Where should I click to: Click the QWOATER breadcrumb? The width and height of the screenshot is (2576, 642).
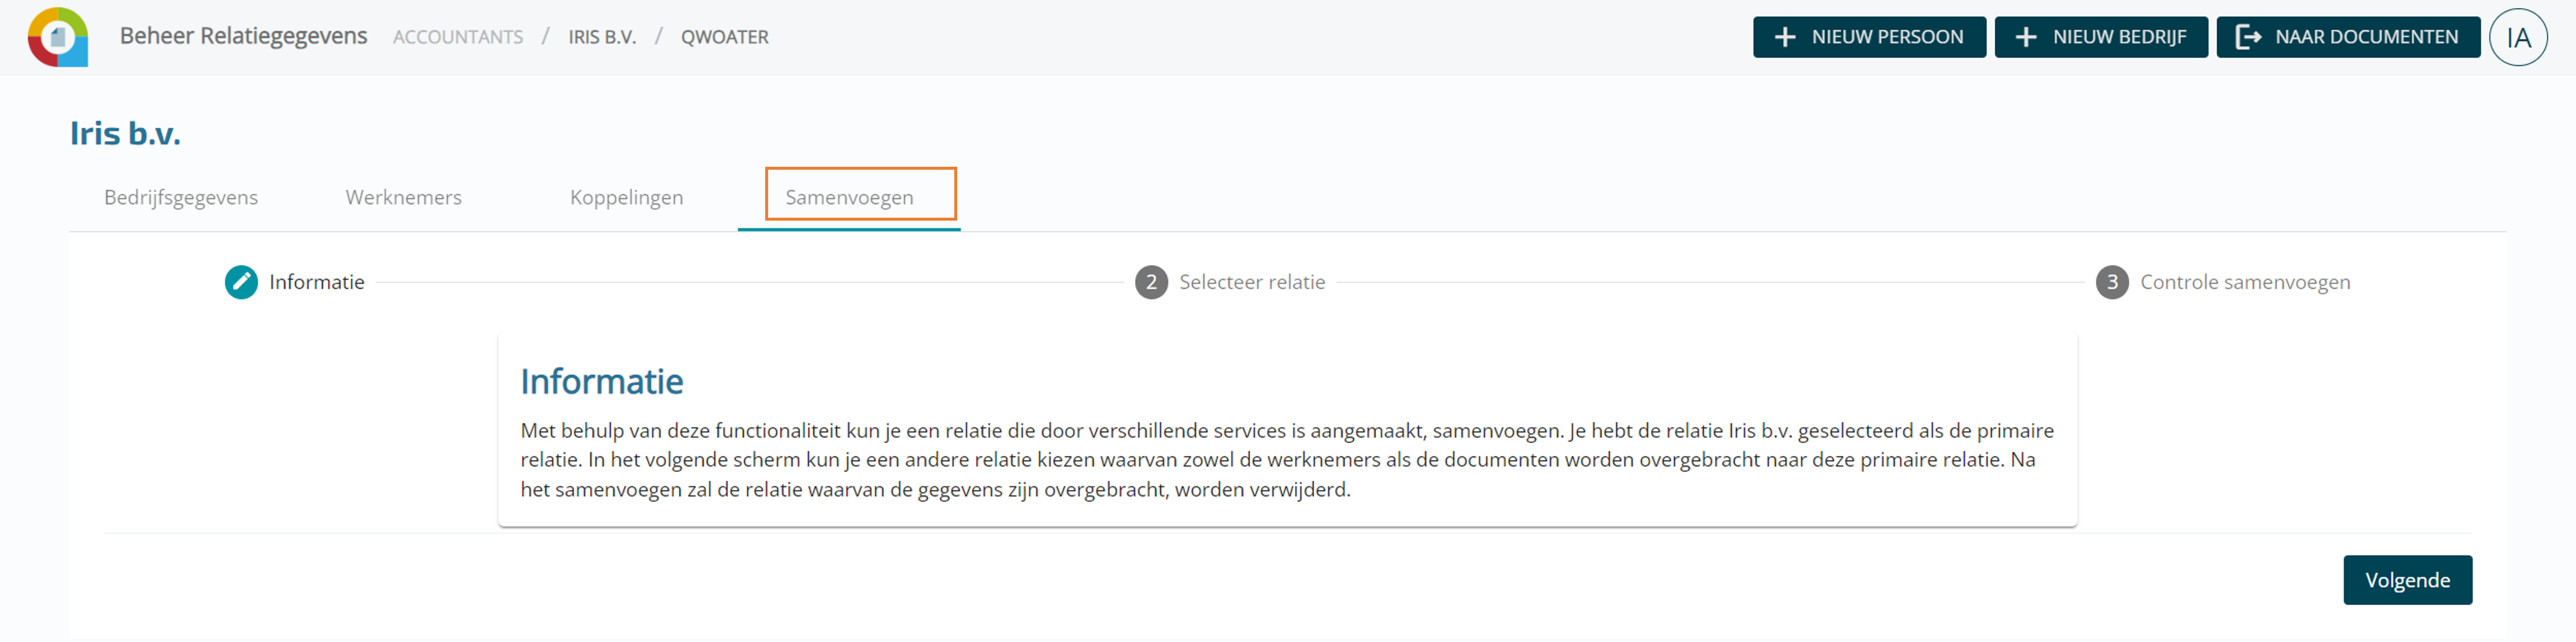pyautogui.click(x=725, y=37)
